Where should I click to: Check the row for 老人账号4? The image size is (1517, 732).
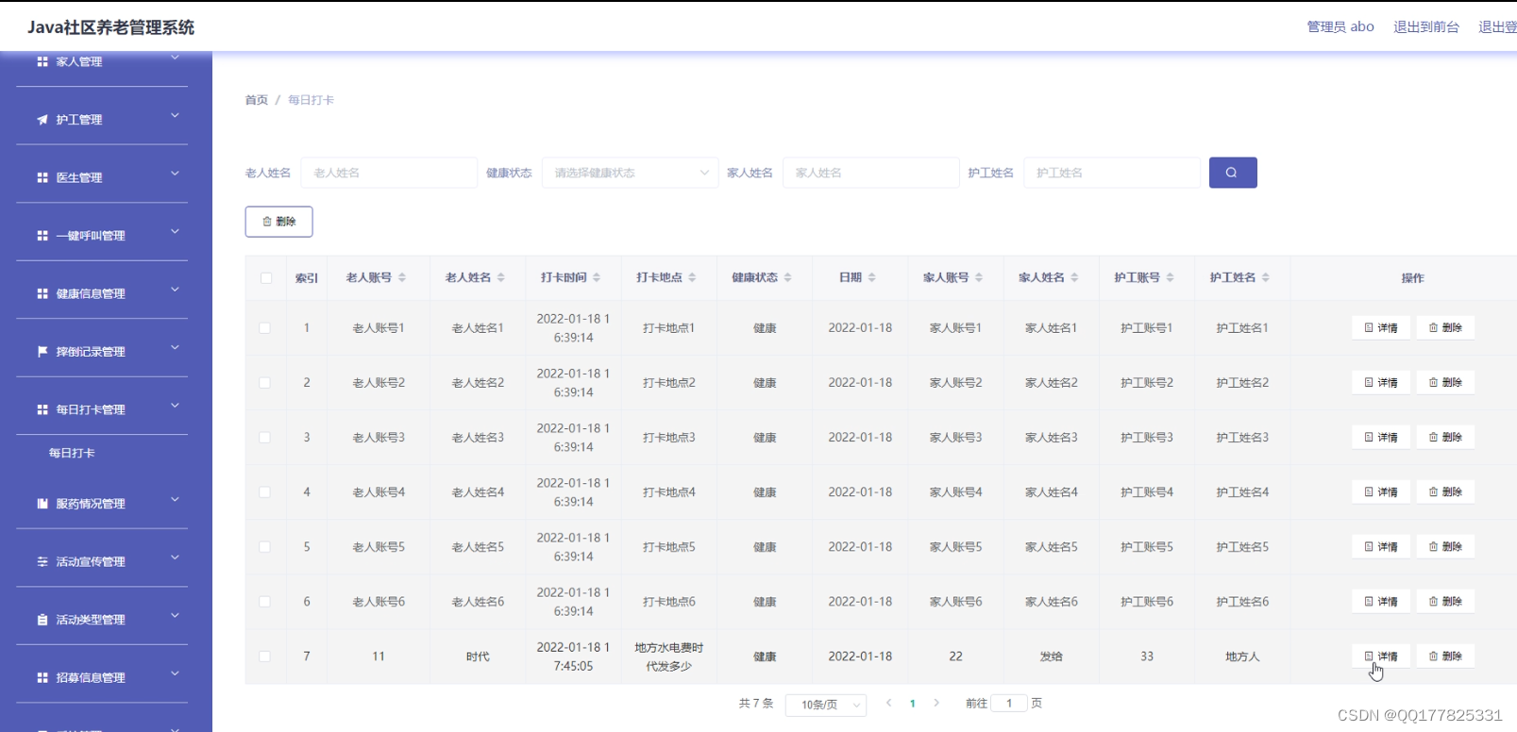pos(265,492)
